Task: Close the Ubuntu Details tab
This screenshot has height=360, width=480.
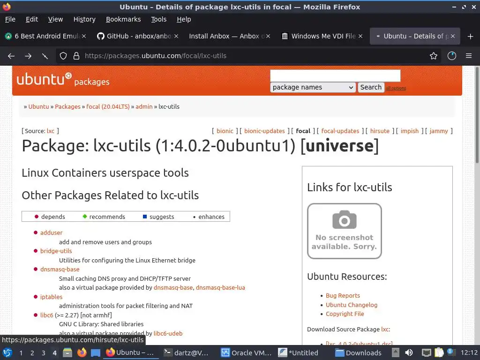Action: (x=453, y=36)
